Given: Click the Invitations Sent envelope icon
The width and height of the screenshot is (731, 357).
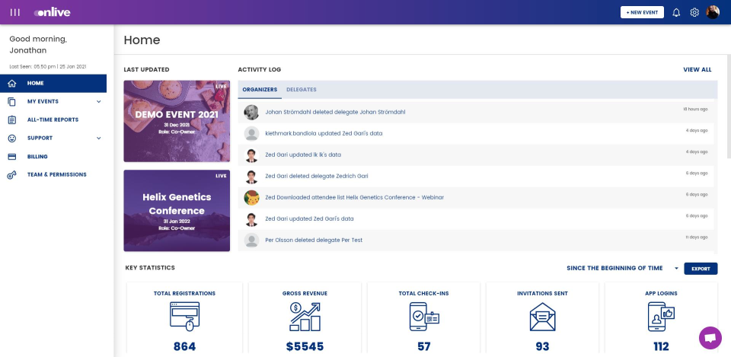Looking at the screenshot, I should pyautogui.click(x=542, y=316).
